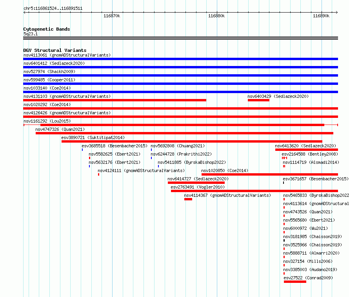
Task: Click the red bar under esv2763491
Action: tap(254, 191)
